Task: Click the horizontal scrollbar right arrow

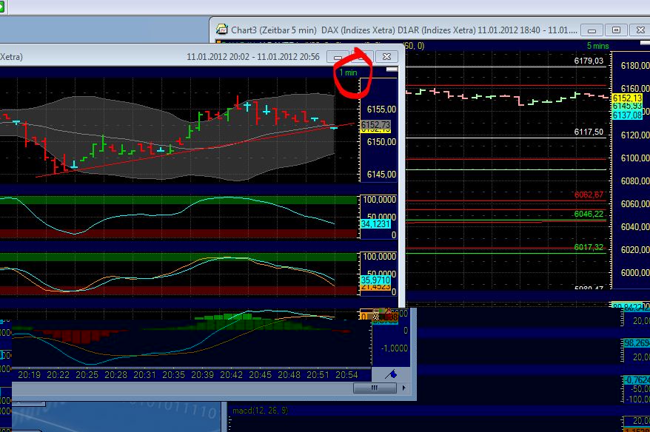Action: click(x=403, y=388)
